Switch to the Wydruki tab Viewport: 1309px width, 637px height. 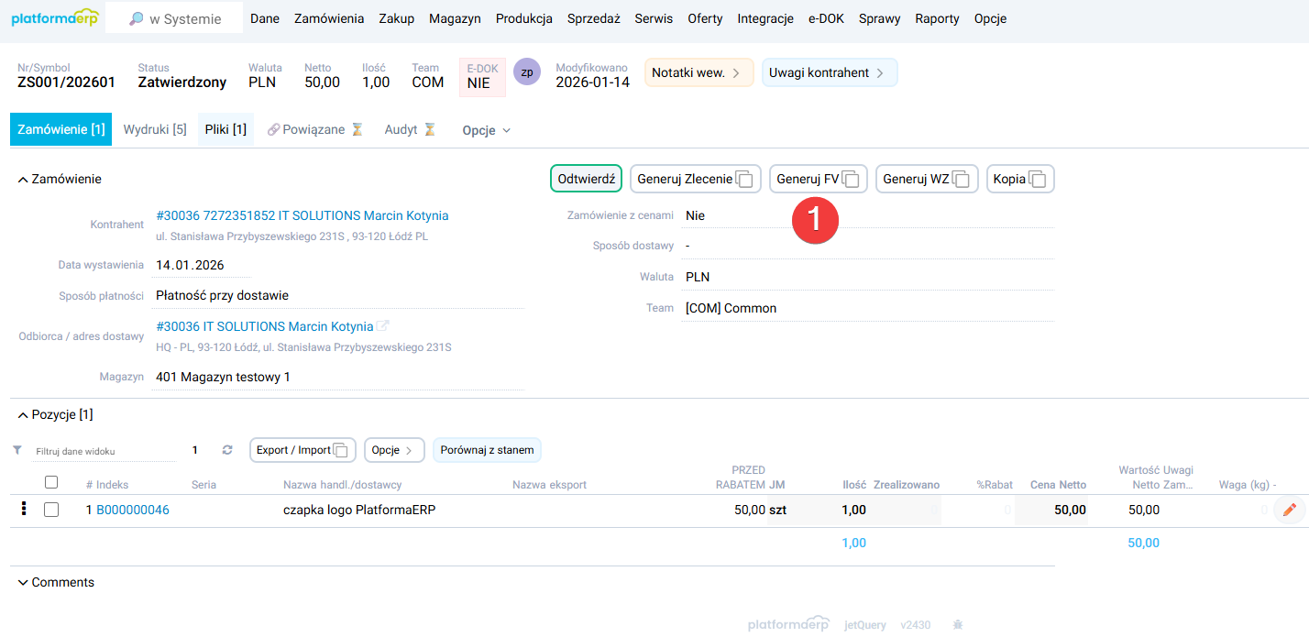point(155,129)
